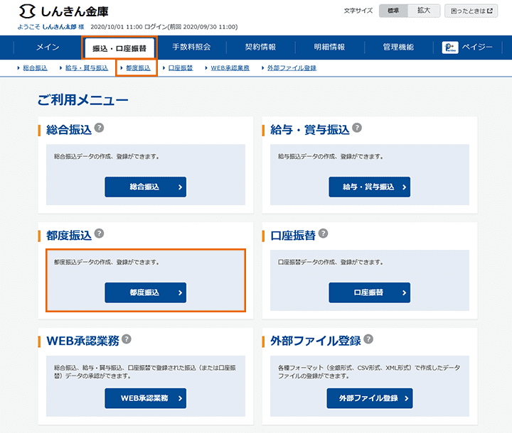Click the しんきん金庫 logo
512x433 pixels.
65,12
